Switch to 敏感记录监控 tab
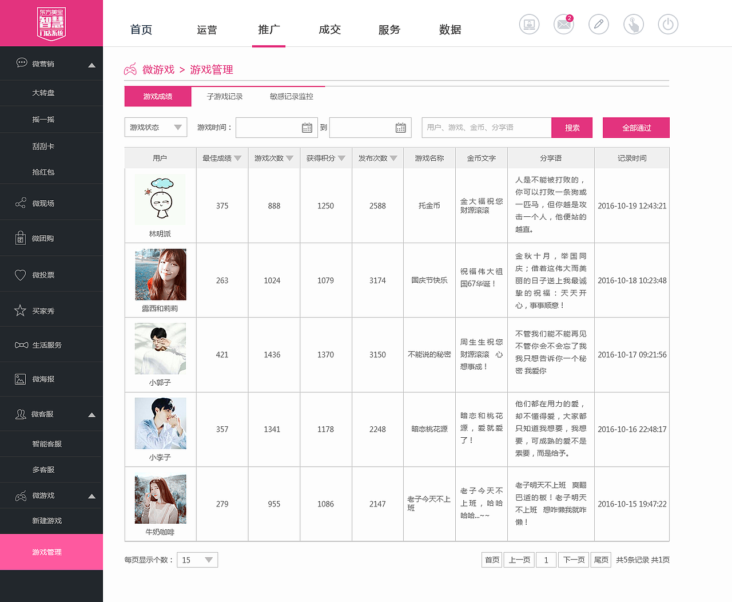The image size is (732, 602). click(292, 96)
